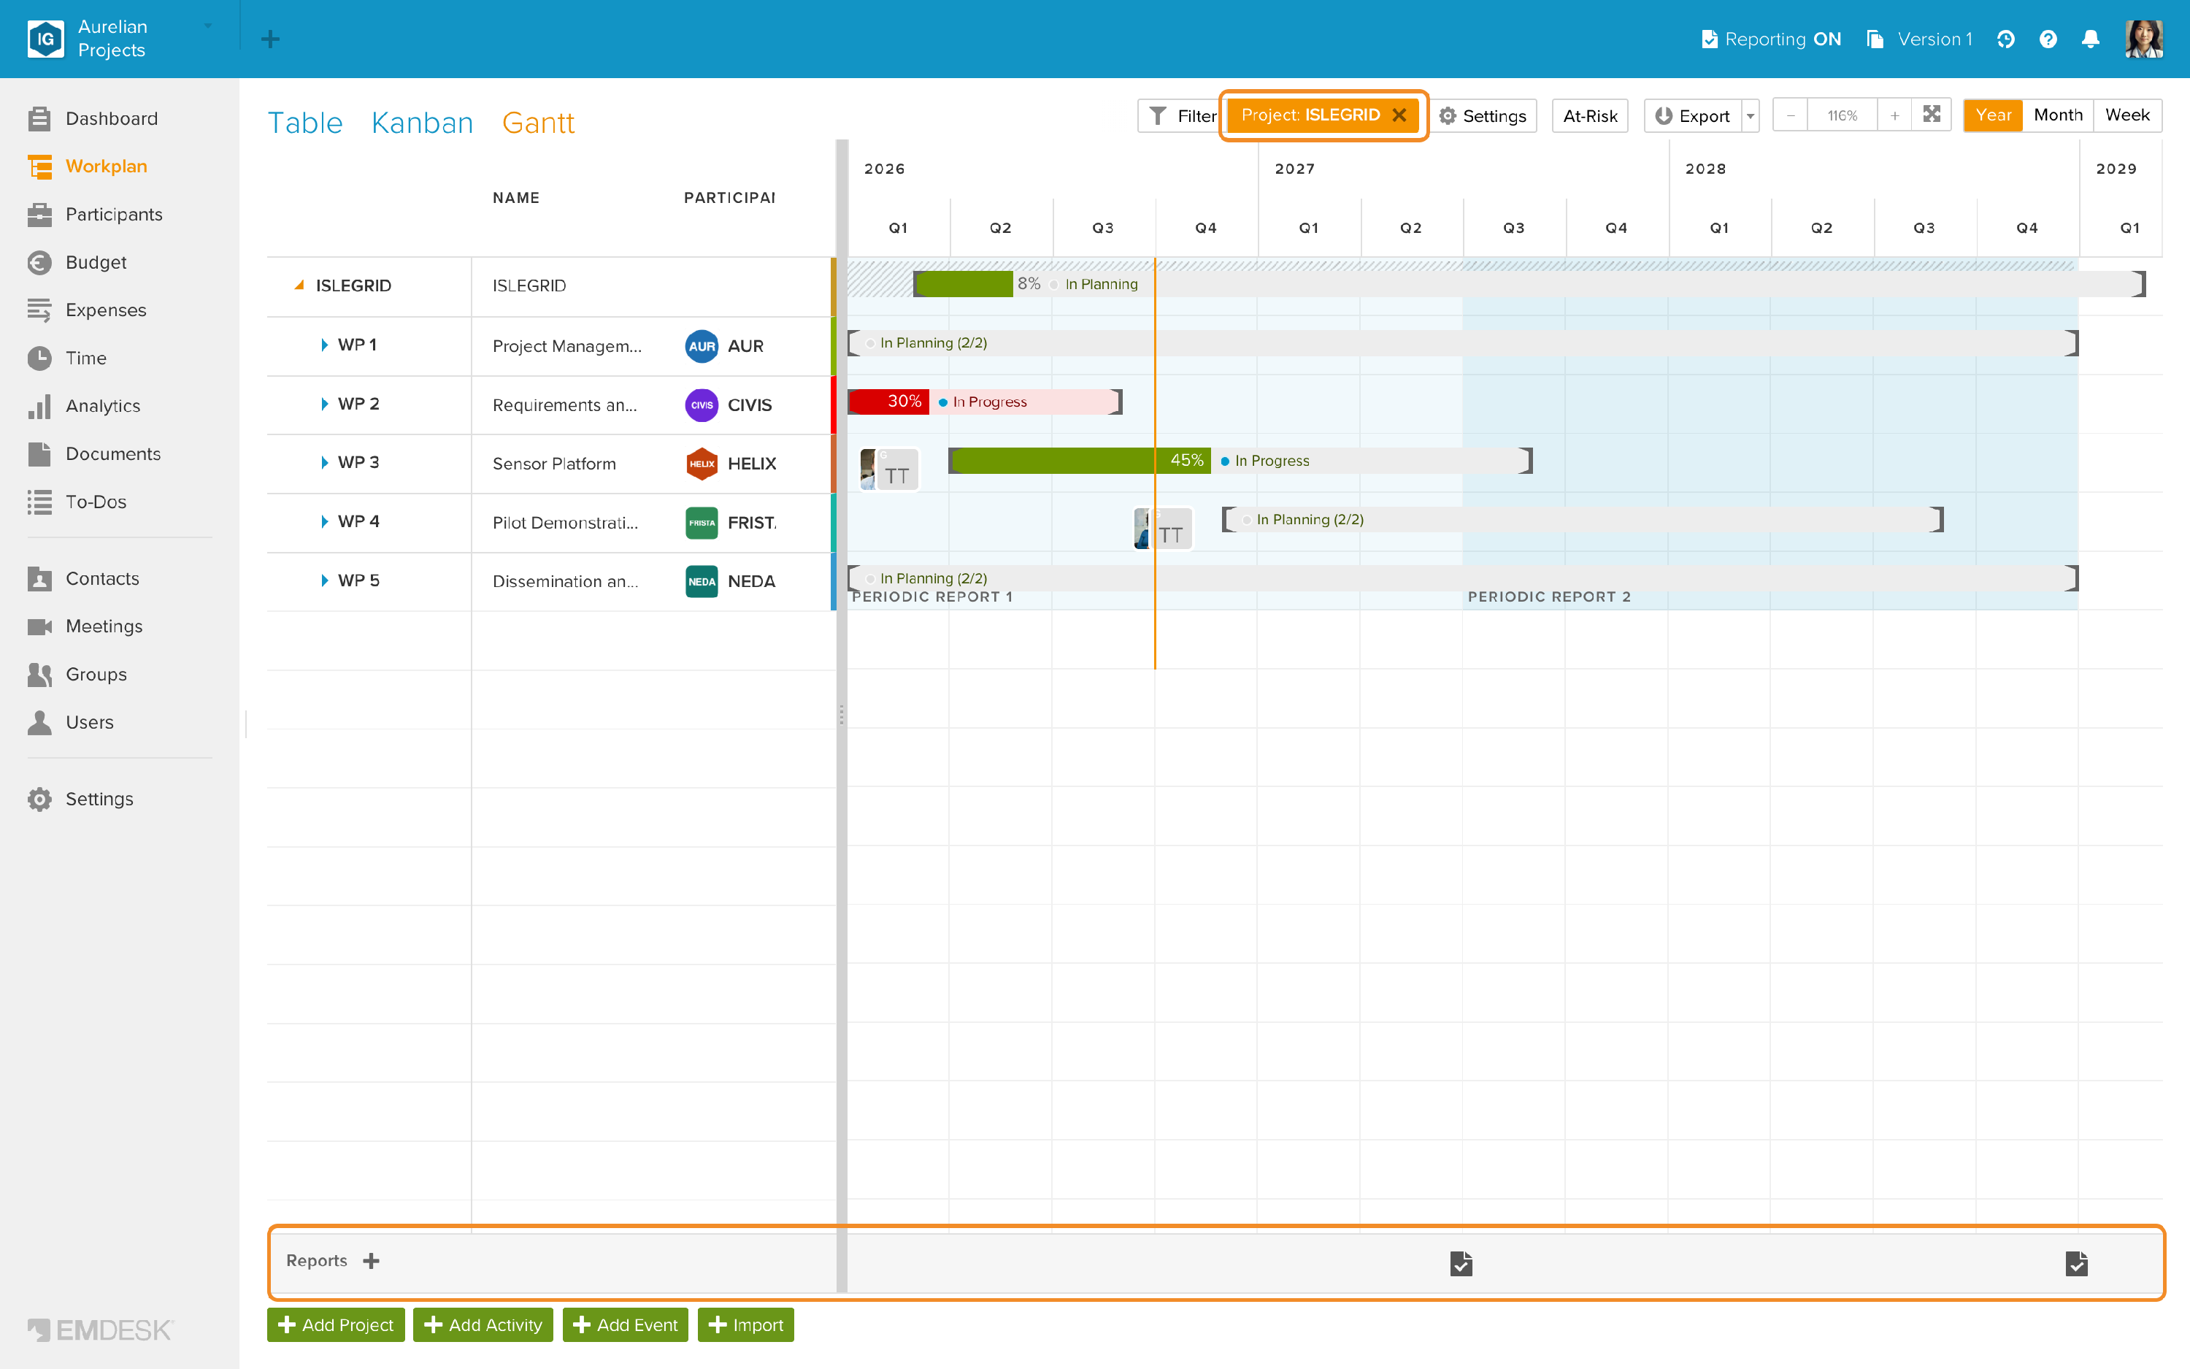Open the Groups page
Screen dimensions: 2190x1369
[77, 675]
